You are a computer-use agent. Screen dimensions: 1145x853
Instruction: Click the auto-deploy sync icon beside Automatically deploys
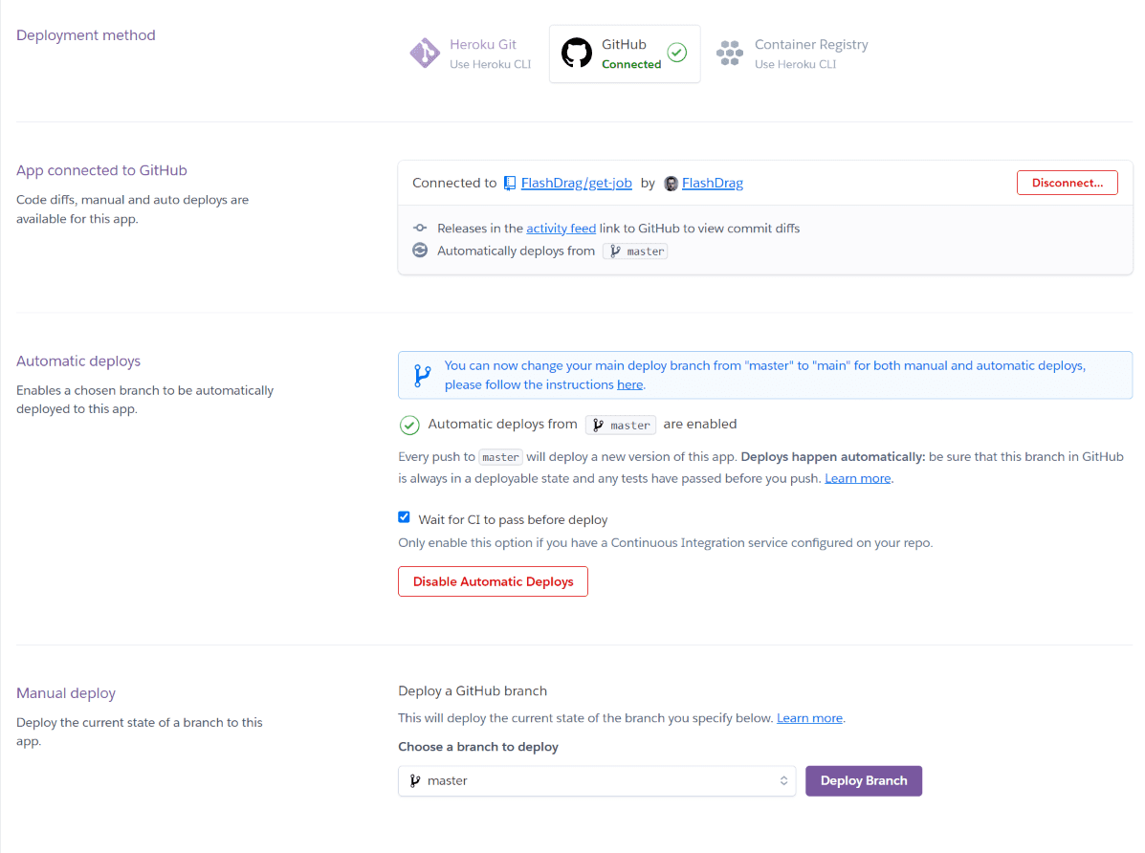coord(420,251)
